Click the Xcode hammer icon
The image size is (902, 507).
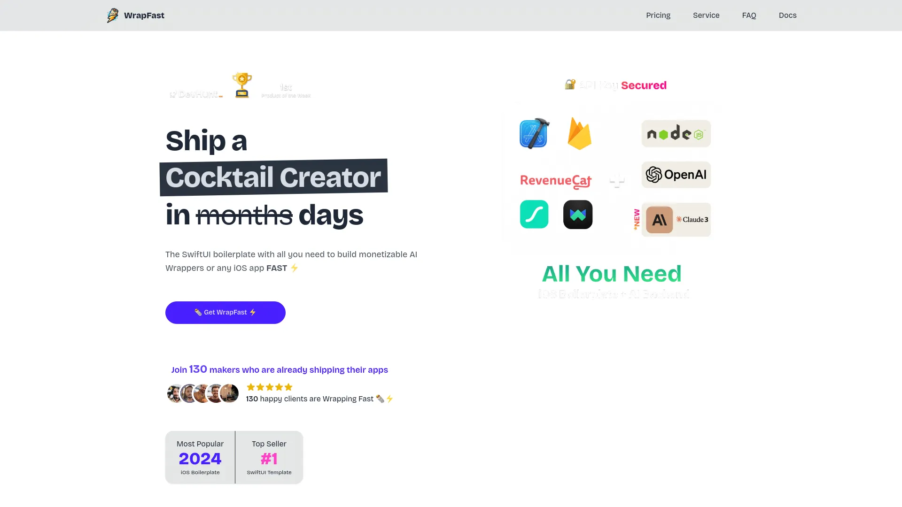534,133
